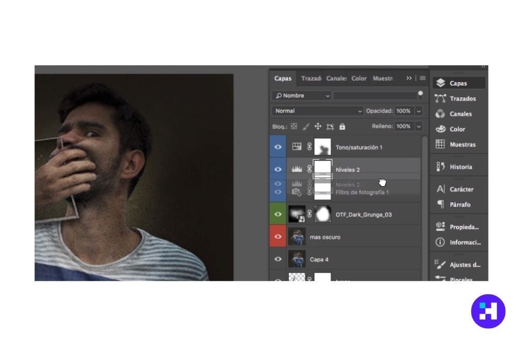Hide the Tono/saturación 1 layer

click(x=278, y=147)
